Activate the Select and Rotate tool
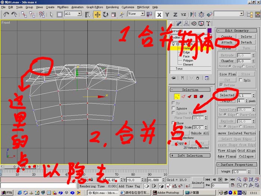 coord(106,15)
